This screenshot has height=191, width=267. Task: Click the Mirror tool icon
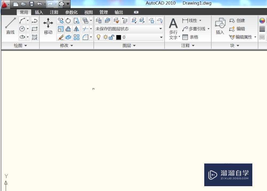click(x=77, y=29)
